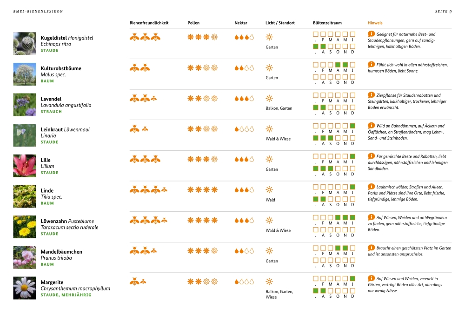
Task: Click the first nectar drop for Kulturobstbäume
Action: click(237, 68)
